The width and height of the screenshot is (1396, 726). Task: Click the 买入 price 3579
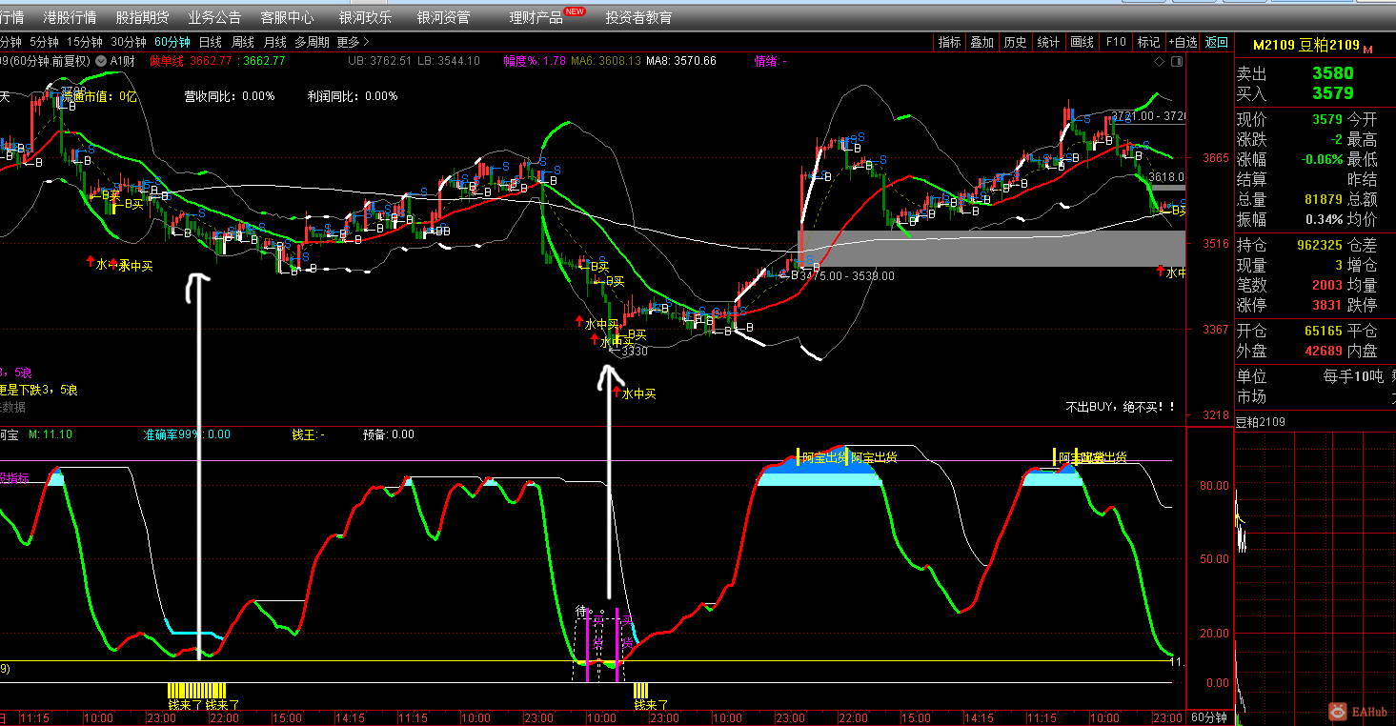click(x=1332, y=92)
